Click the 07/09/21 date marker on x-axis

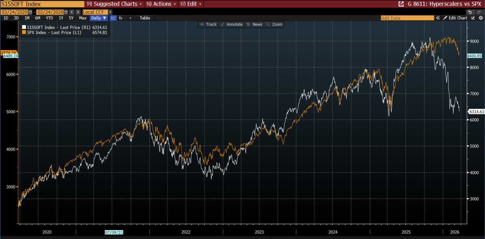tap(114, 232)
